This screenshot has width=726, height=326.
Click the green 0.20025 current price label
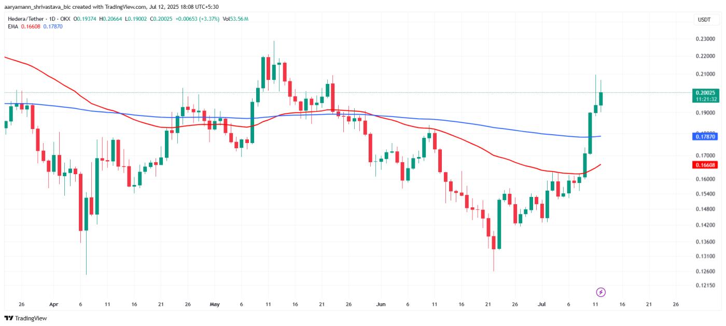pos(705,93)
